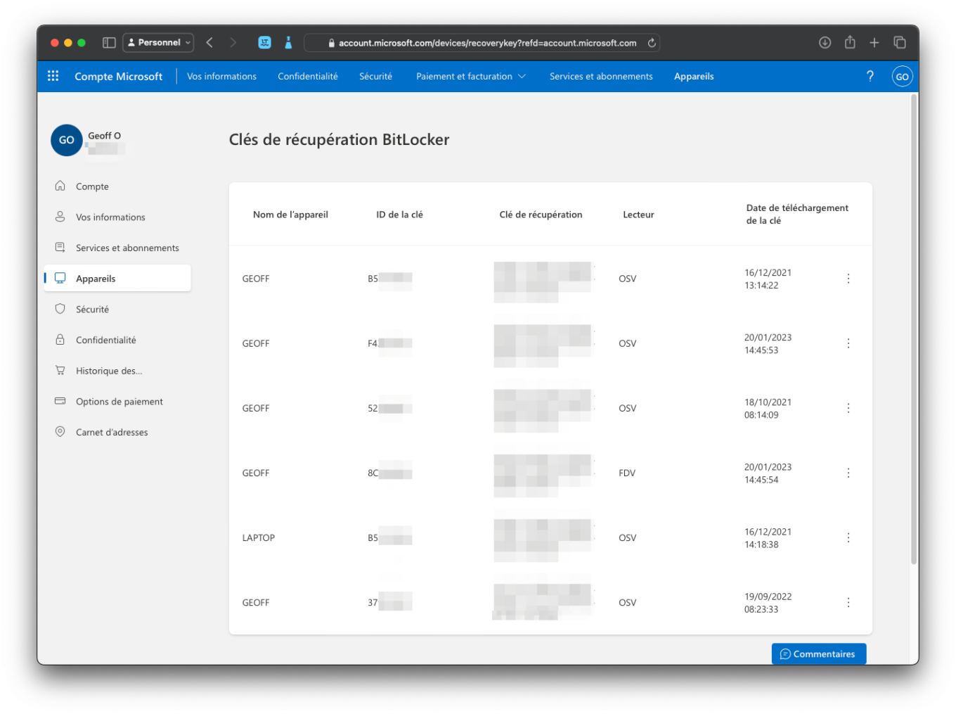Click the Safari address bar URL
This screenshot has width=956, height=714.
coord(482,43)
